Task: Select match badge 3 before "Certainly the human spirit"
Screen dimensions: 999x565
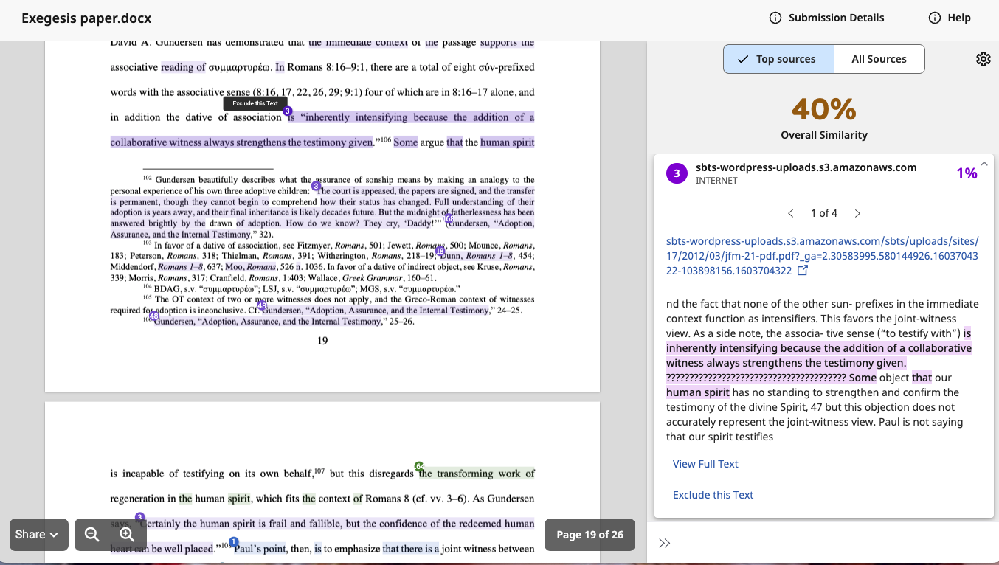Action: click(140, 517)
